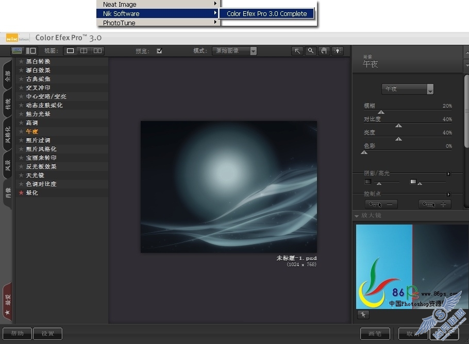Expand the 阴影/高光 section arrow
469x344 pixels.
coord(448,174)
